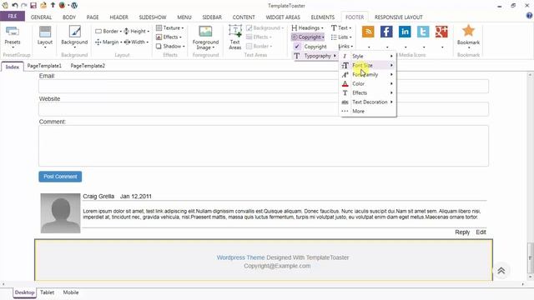Expand the Margin dropdown
This screenshot has height=300, width=534.
[x=108, y=42]
